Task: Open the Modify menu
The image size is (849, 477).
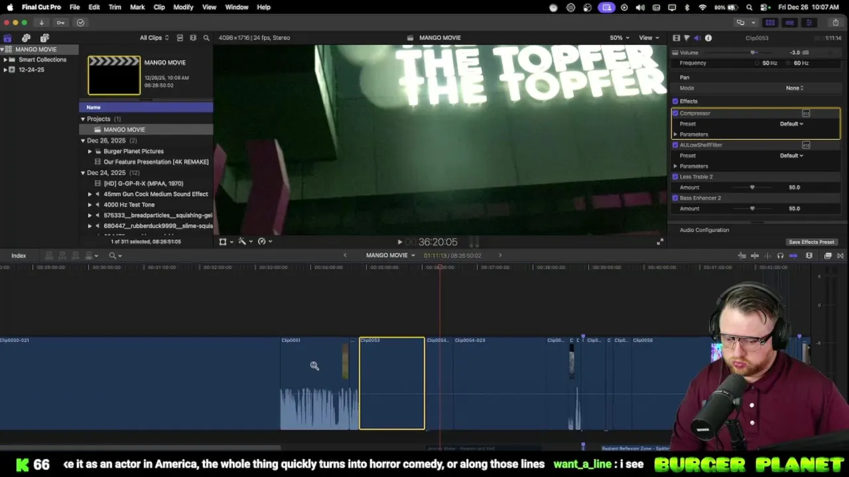Action: point(183,7)
